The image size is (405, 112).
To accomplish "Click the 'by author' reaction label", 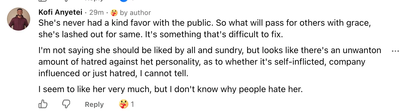I will tap(135, 13).
